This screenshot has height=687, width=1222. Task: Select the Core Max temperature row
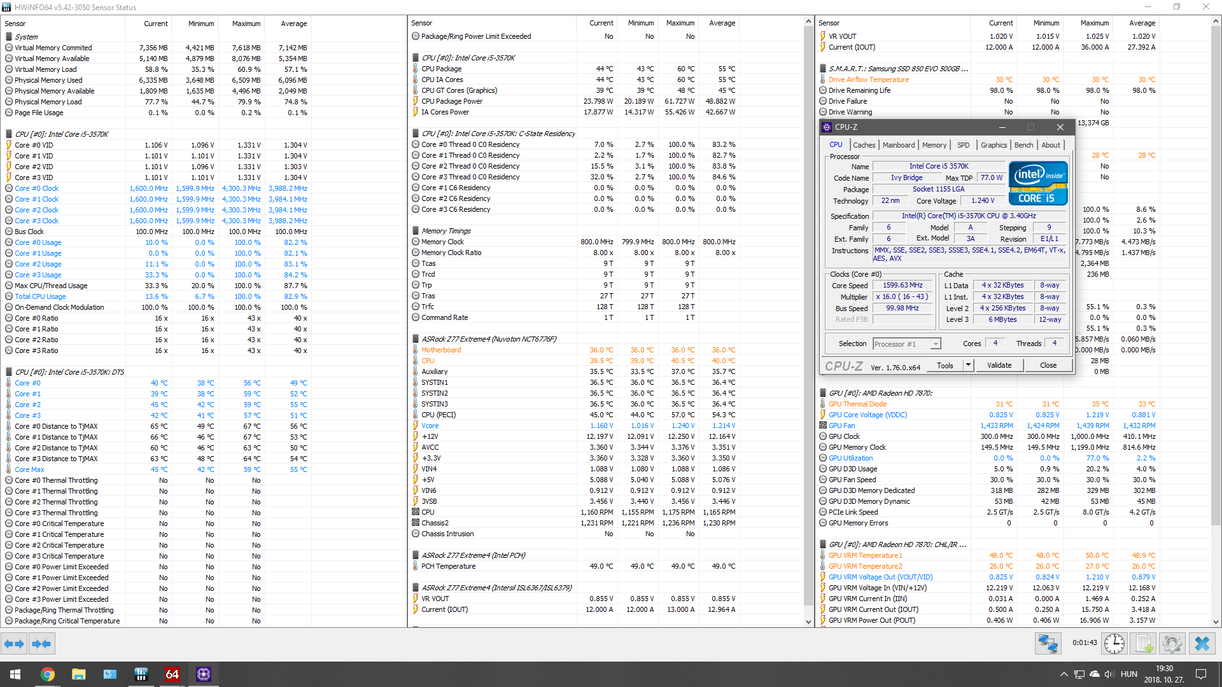tap(157, 469)
